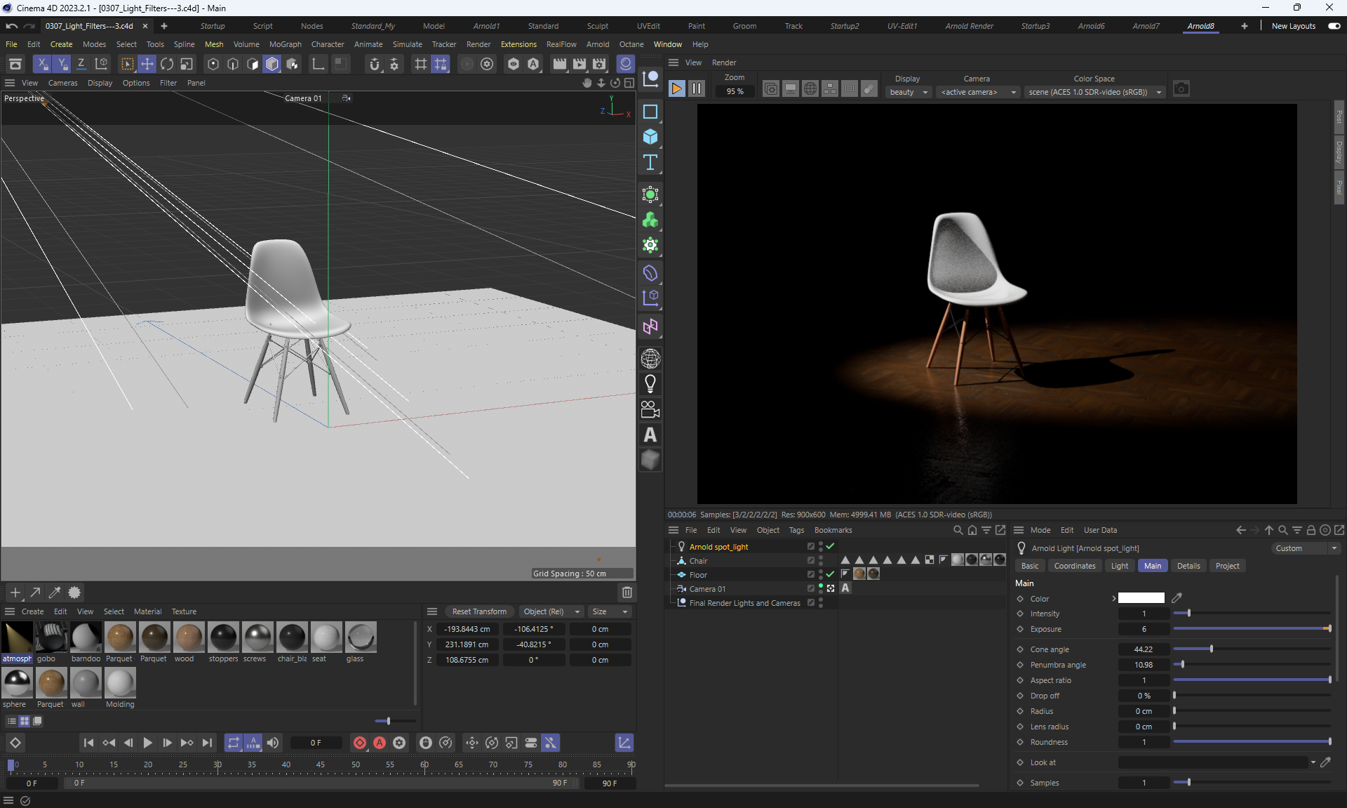Click the Reset Transform button
Image resolution: width=1347 pixels, height=808 pixels.
tap(479, 611)
